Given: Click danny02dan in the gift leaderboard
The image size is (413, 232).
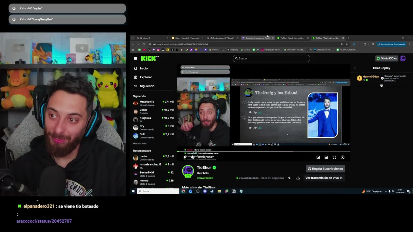Looking at the screenshot, I should [371, 77].
